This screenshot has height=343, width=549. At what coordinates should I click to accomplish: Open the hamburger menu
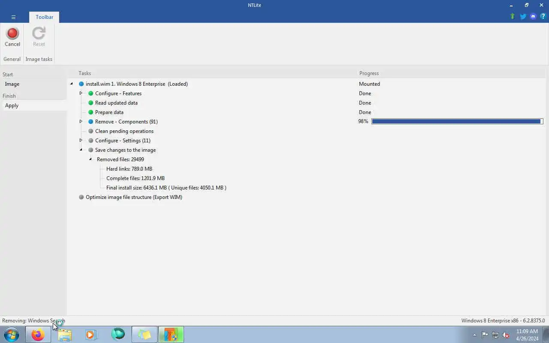[x=13, y=17]
